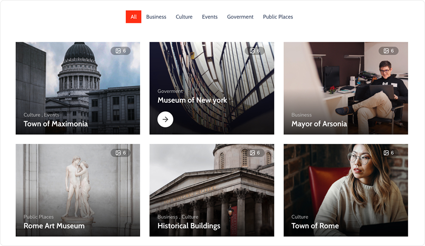425x246 pixels.
Task: Open the Town of Maximonia title link
Action: point(56,124)
